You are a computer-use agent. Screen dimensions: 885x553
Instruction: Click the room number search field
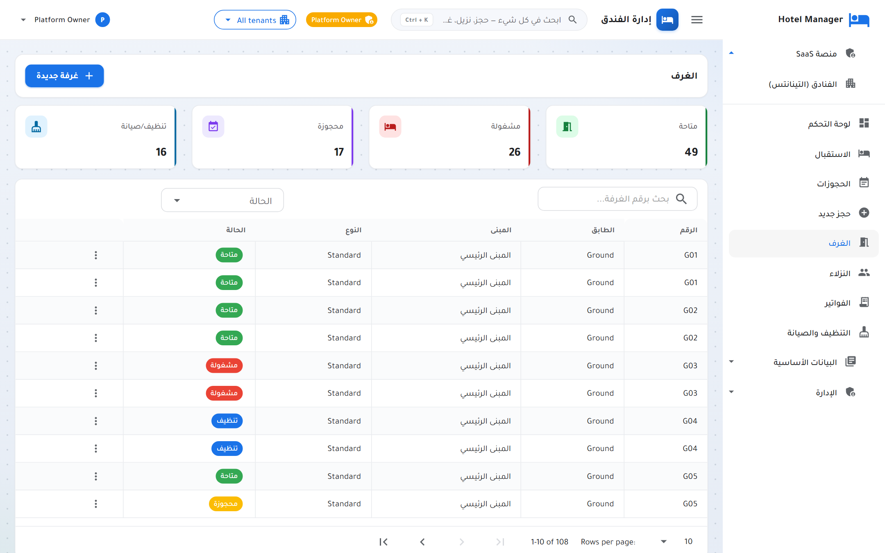617,199
